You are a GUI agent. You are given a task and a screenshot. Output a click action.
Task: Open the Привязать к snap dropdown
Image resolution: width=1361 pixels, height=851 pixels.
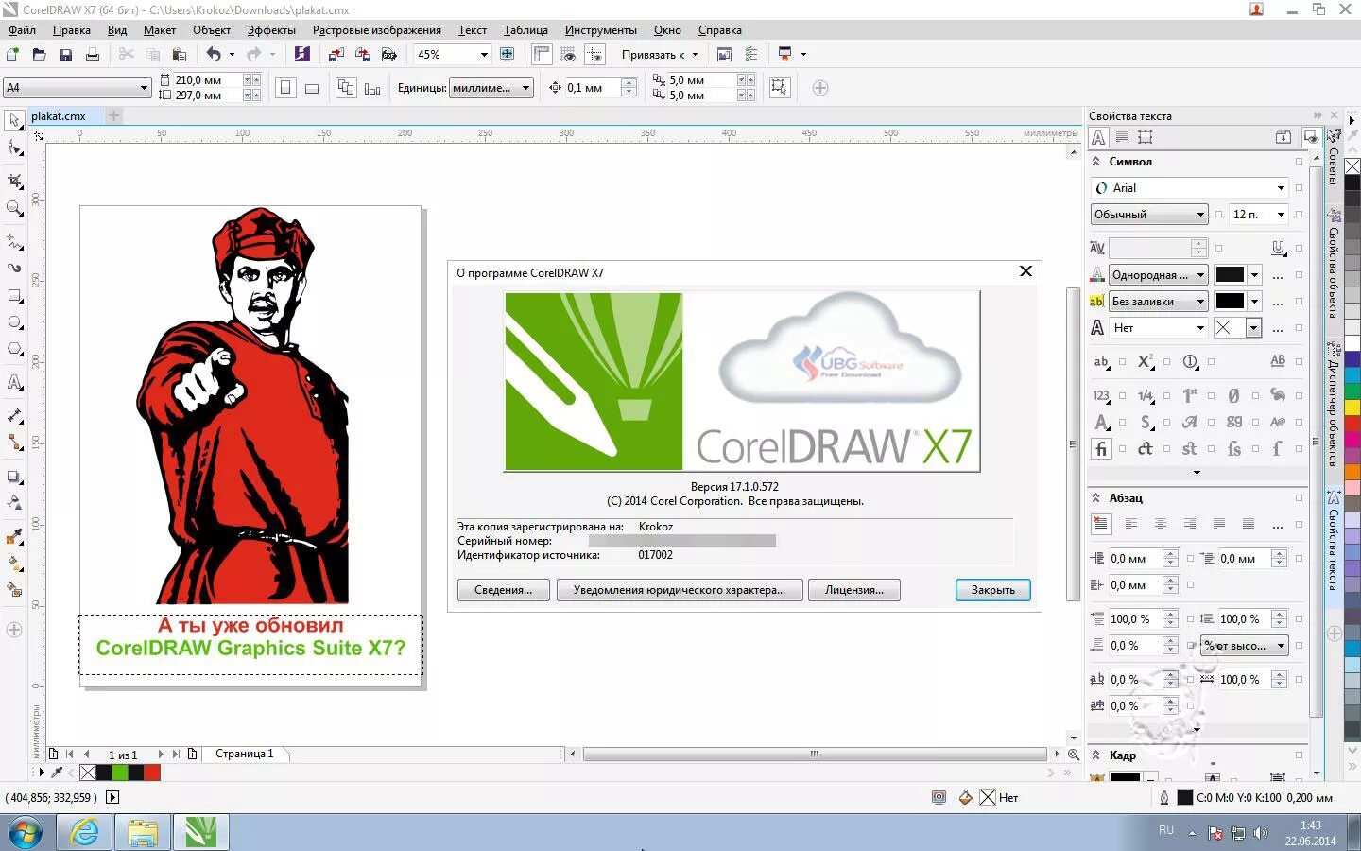pos(659,55)
